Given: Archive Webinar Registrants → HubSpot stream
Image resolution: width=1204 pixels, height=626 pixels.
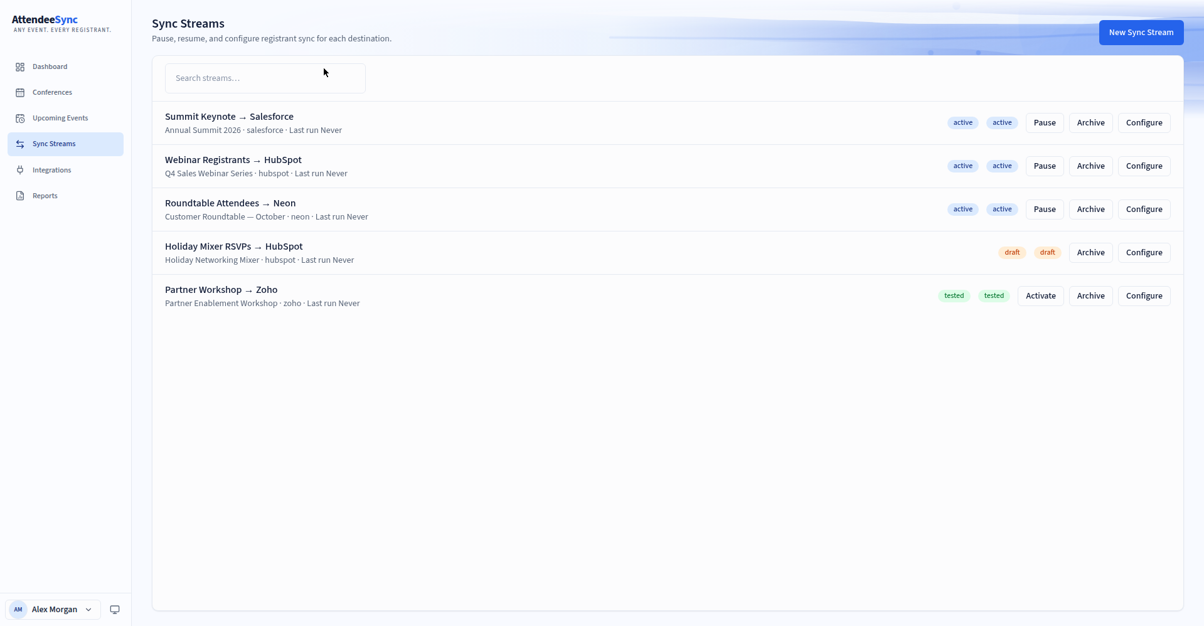Looking at the screenshot, I should tap(1091, 166).
